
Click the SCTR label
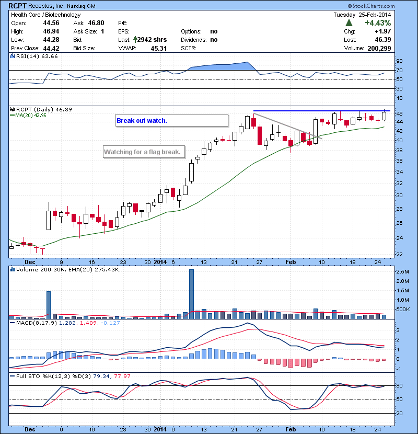[x=189, y=49]
